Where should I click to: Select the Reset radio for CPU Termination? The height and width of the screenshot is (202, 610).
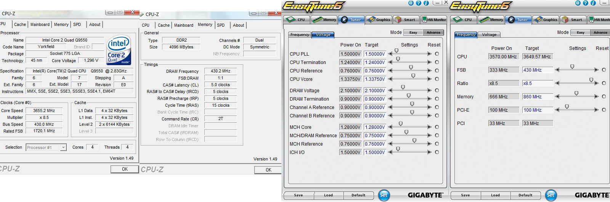click(x=437, y=63)
